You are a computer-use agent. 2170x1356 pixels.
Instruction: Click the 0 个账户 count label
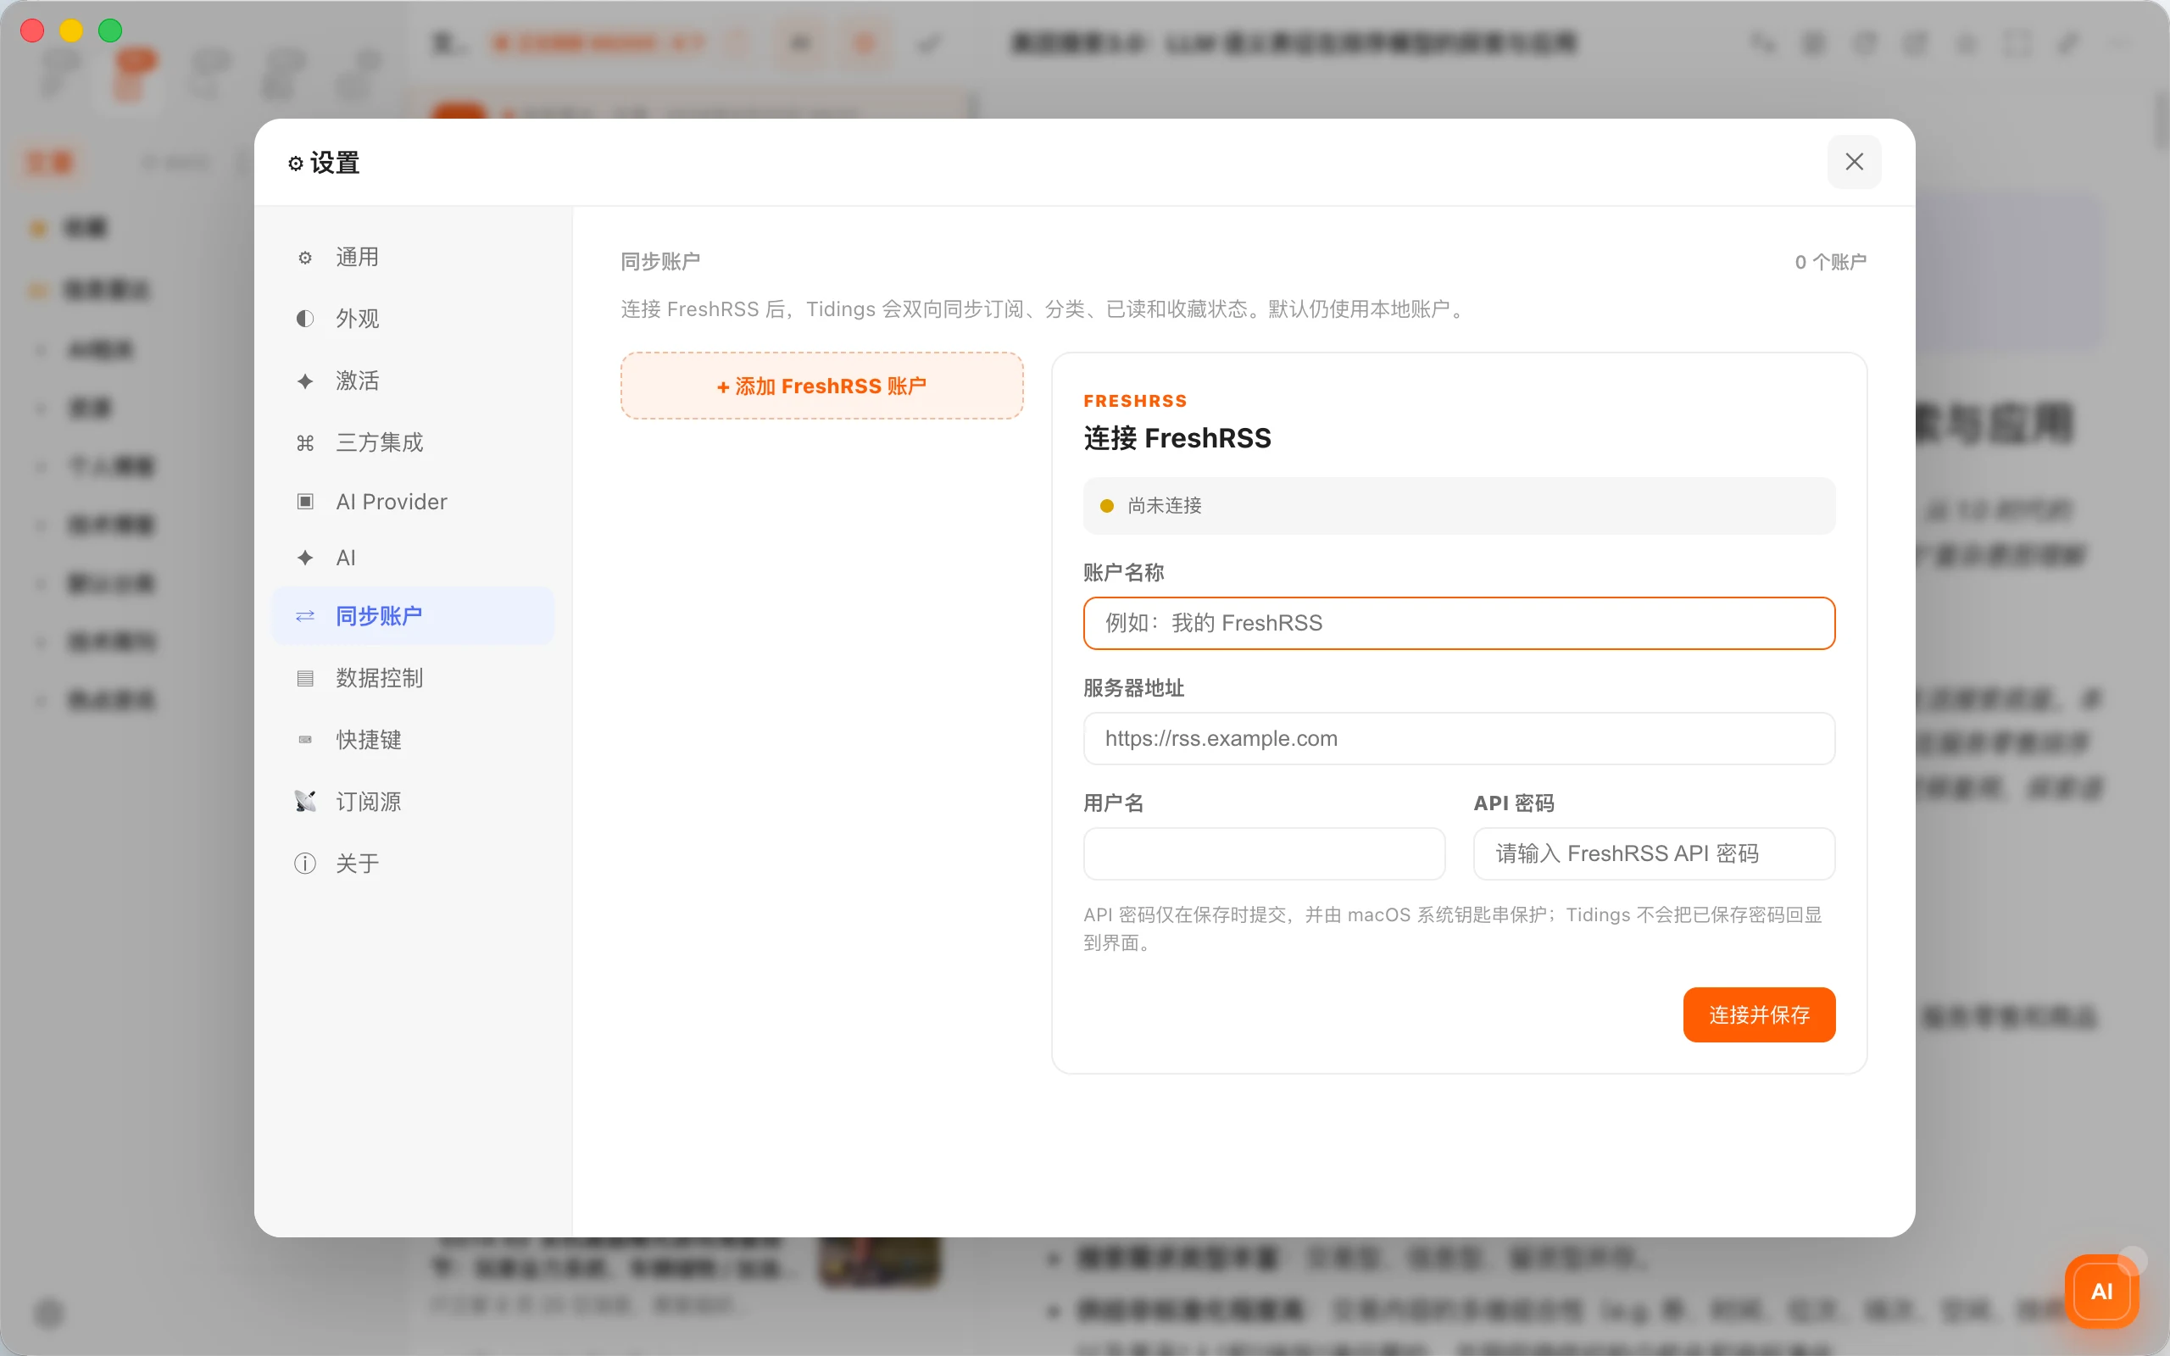coord(1830,262)
